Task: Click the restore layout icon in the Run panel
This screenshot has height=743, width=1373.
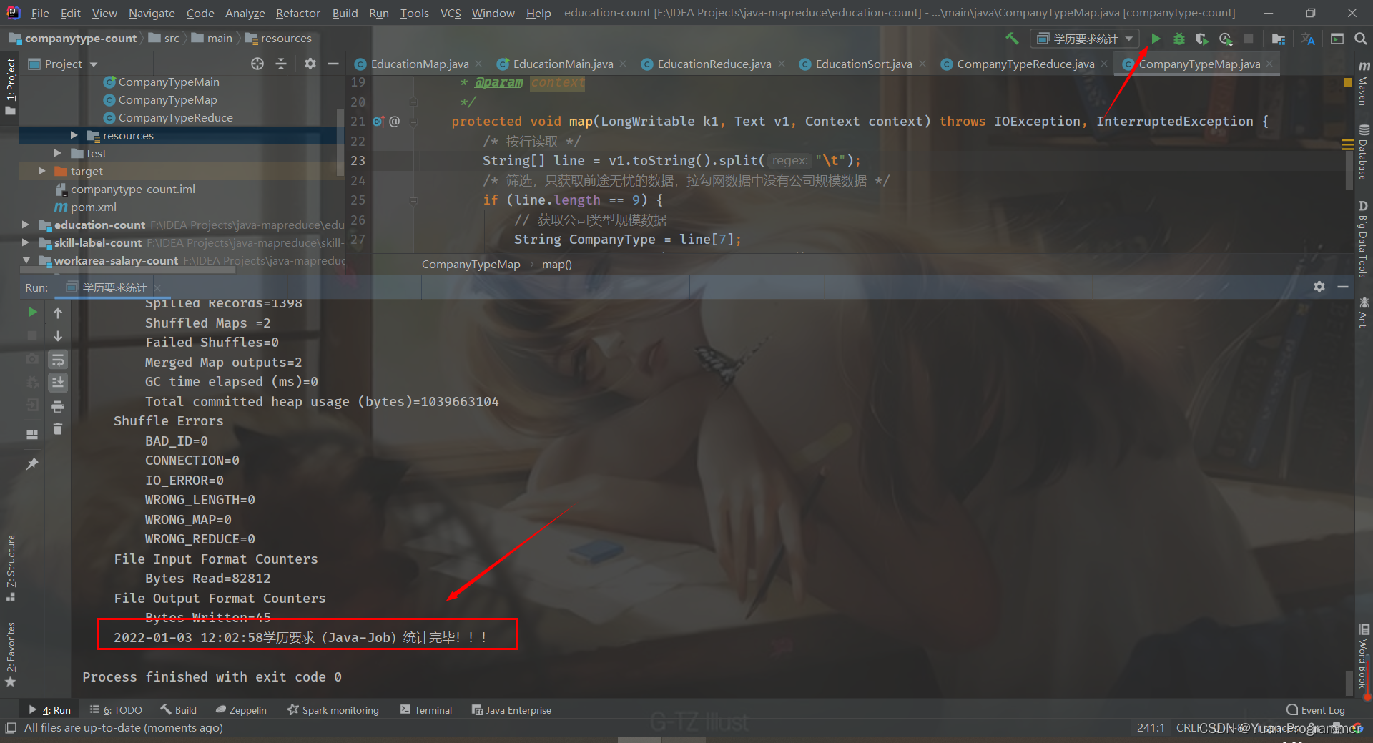Action: pos(32,434)
